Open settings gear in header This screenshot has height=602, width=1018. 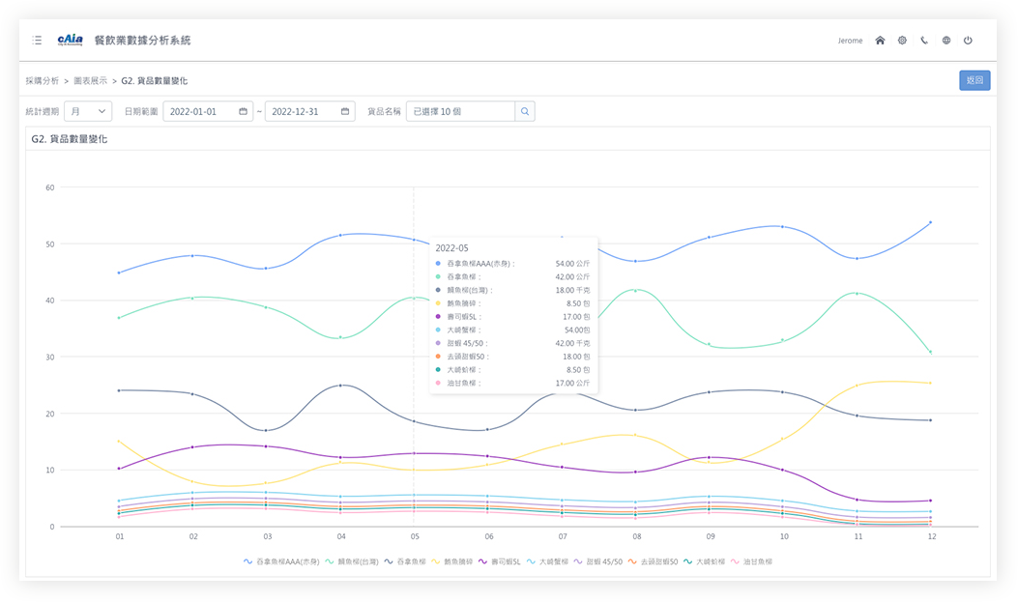pyautogui.click(x=902, y=41)
